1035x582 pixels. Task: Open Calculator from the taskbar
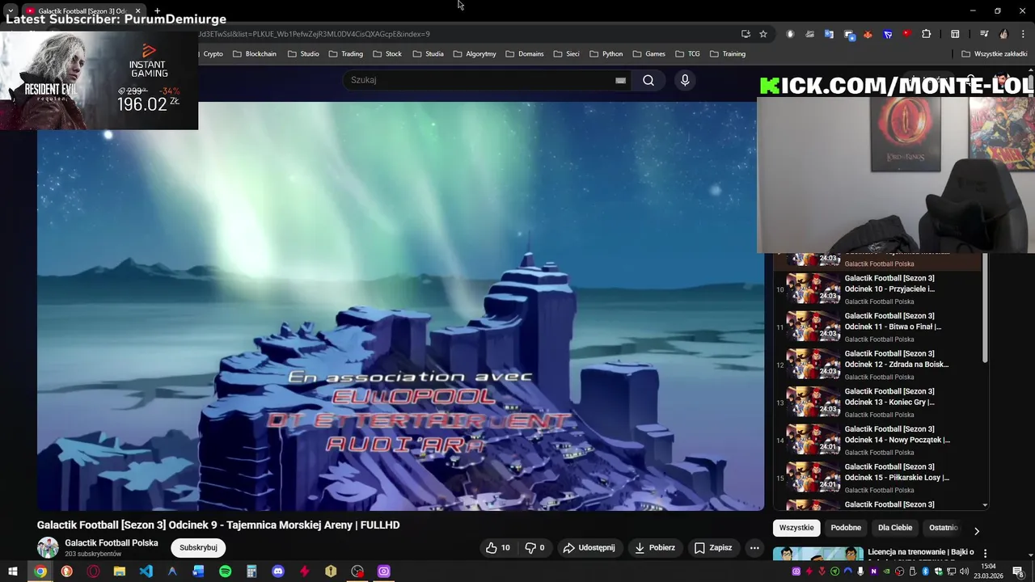click(251, 571)
